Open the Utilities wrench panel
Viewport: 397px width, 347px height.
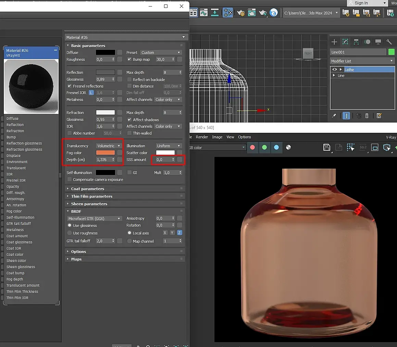pyautogui.click(x=389, y=42)
